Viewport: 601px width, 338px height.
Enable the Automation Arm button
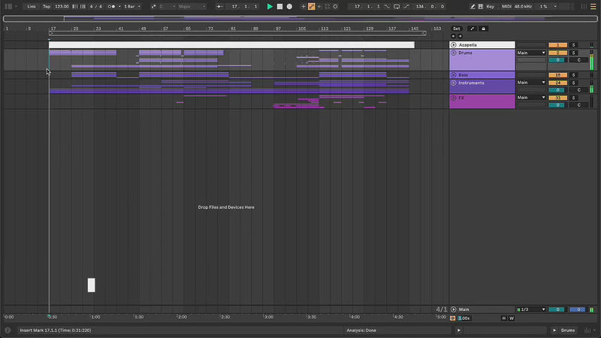pos(312,6)
